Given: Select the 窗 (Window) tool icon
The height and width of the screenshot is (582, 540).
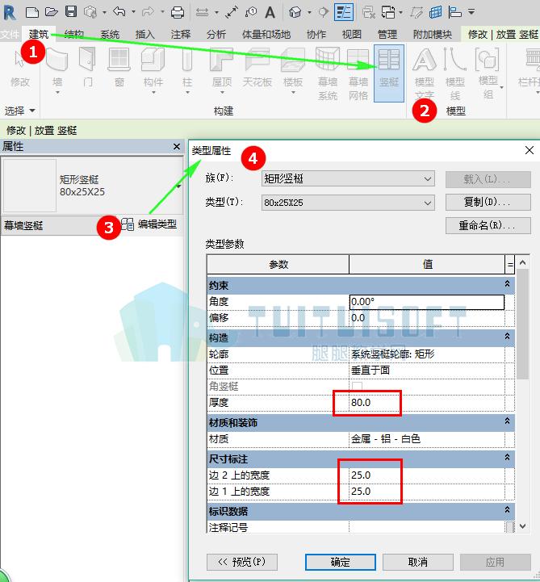Looking at the screenshot, I should pos(119,59).
